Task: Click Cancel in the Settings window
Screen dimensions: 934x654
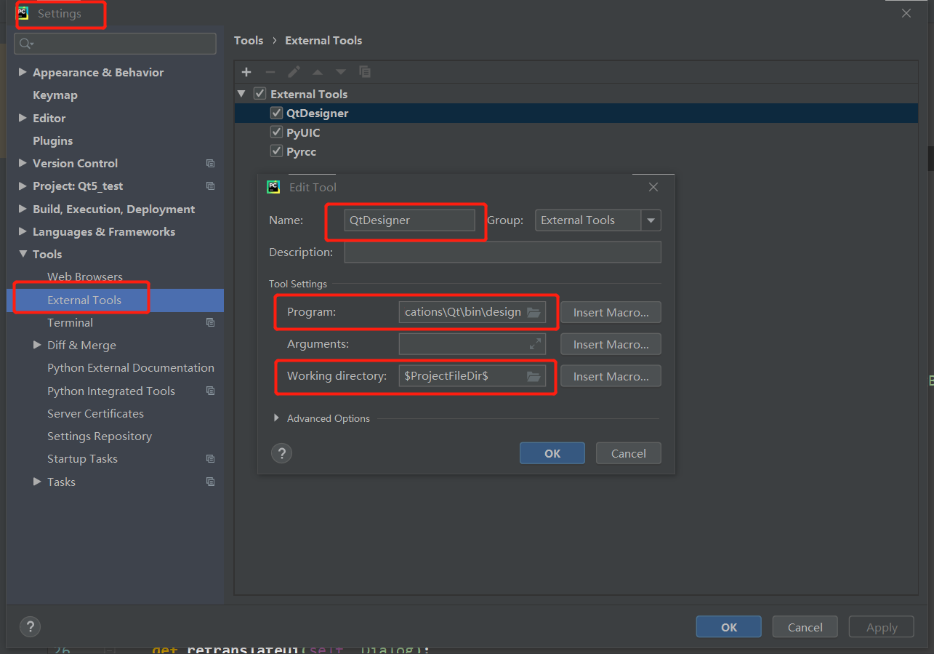Action: coord(805,627)
